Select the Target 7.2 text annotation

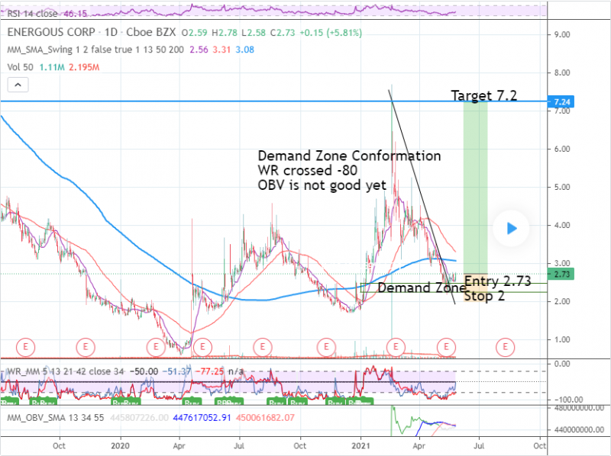tap(484, 95)
